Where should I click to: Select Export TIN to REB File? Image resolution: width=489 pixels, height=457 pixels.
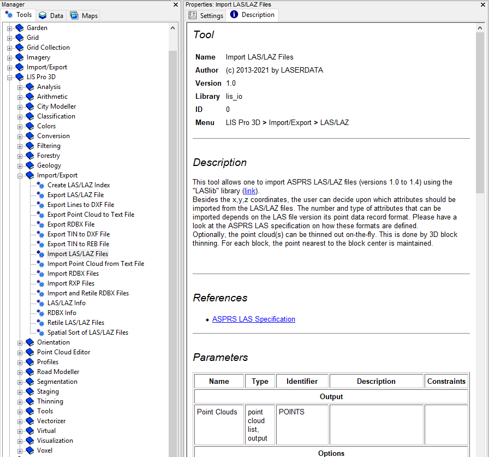tap(78, 244)
